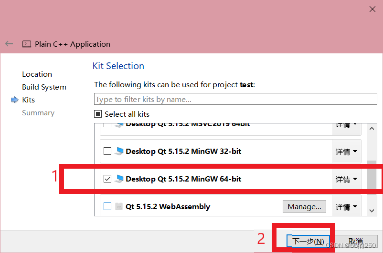Click the 取消 cancel button

point(356,241)
